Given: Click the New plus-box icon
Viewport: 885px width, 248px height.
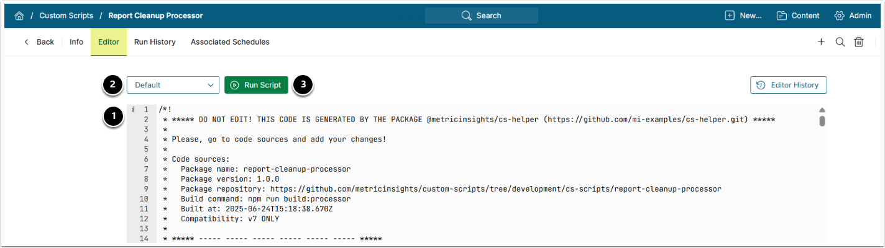Looking at the screenshot, I should pos(730,15).
